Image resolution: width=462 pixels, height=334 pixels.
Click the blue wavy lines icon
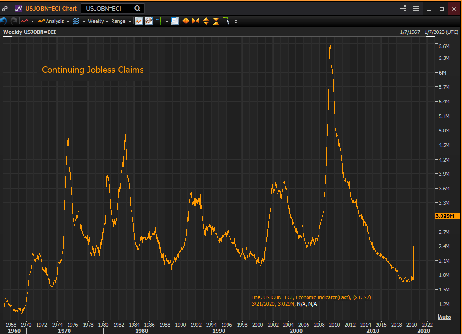(76, 21)
